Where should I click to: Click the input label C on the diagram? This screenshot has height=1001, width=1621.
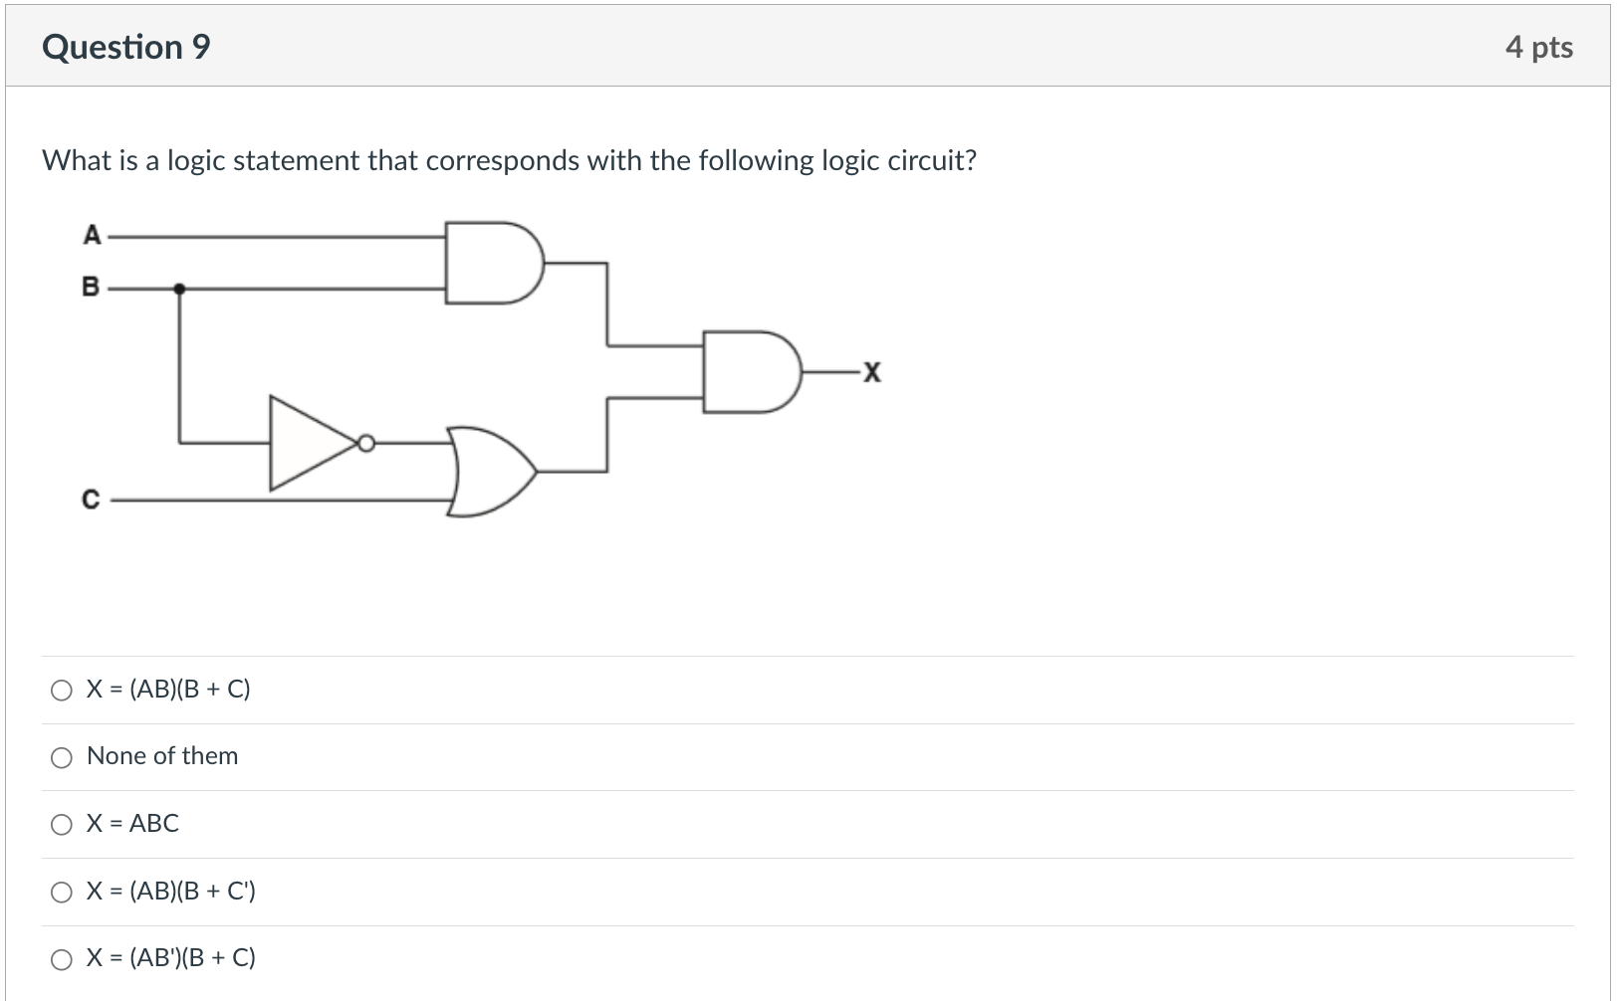click(91, 500)
